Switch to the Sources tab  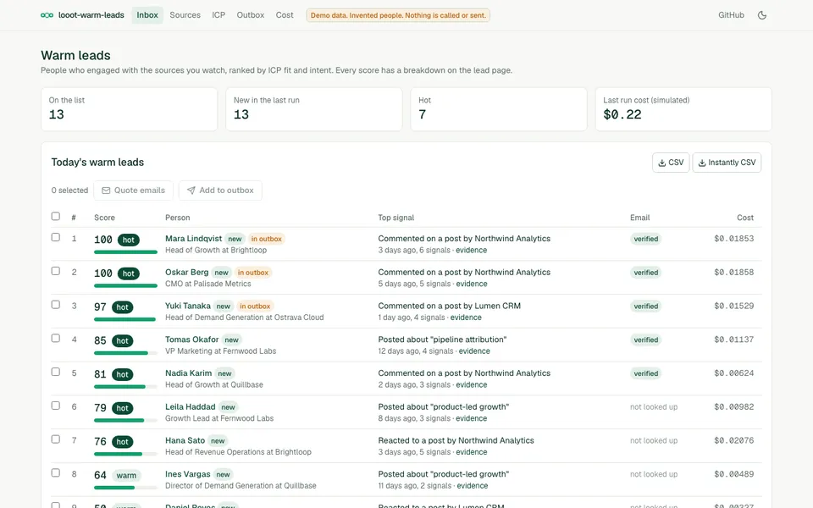point(185,15)
